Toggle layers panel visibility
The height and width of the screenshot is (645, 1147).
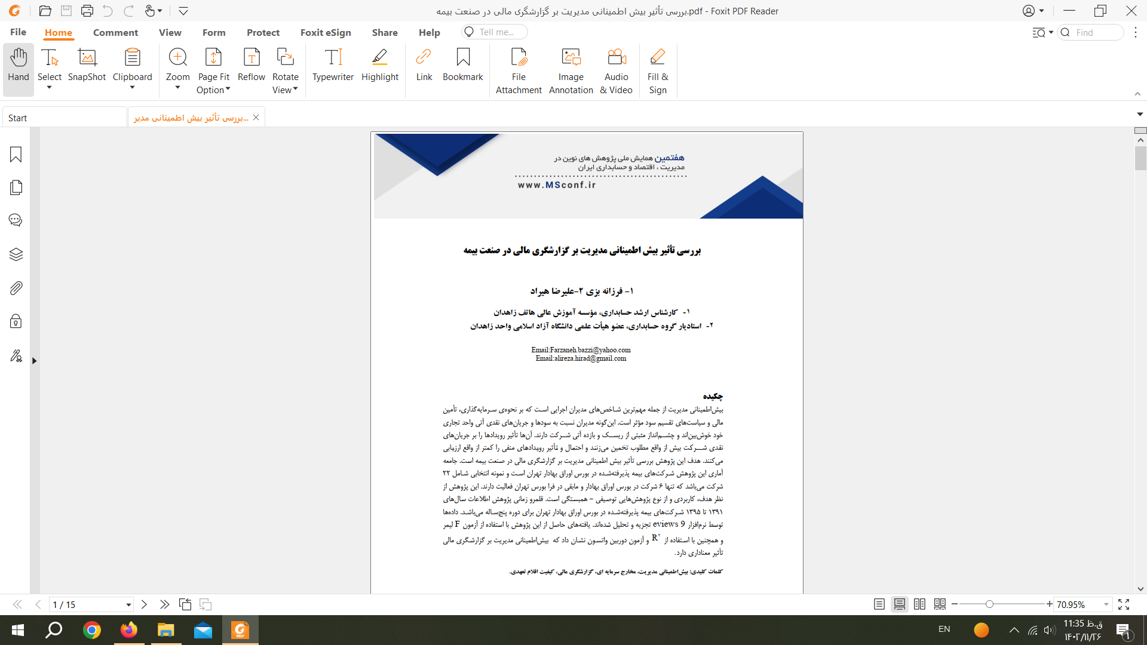click(16, 255)
